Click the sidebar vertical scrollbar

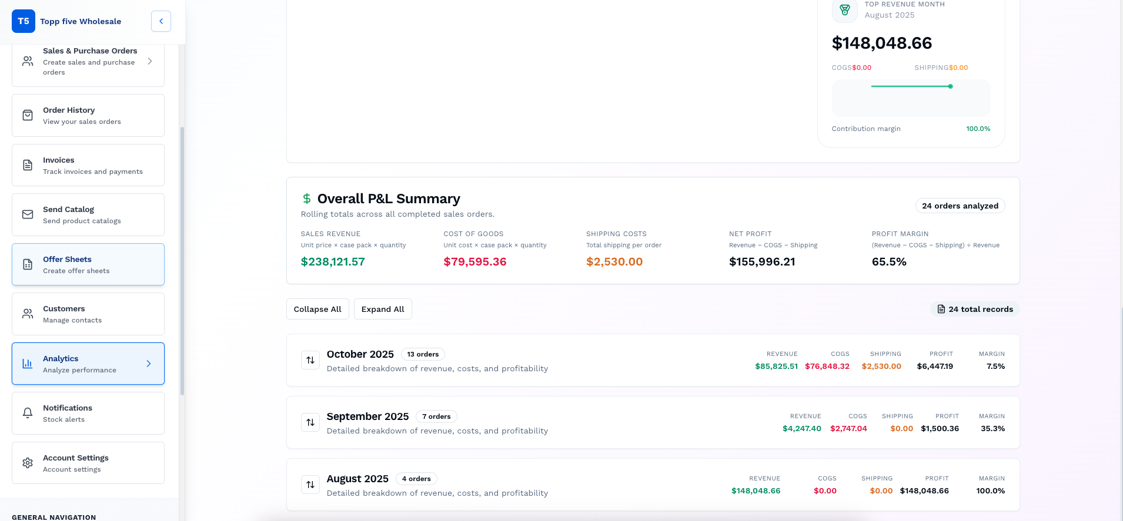click(x=182, y=261)
